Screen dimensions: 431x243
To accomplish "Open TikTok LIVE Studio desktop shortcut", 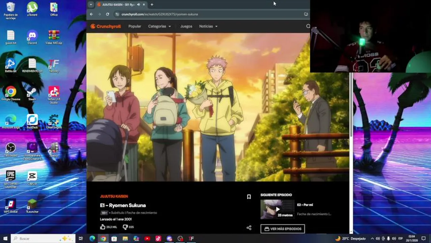I will coord(54,95).
